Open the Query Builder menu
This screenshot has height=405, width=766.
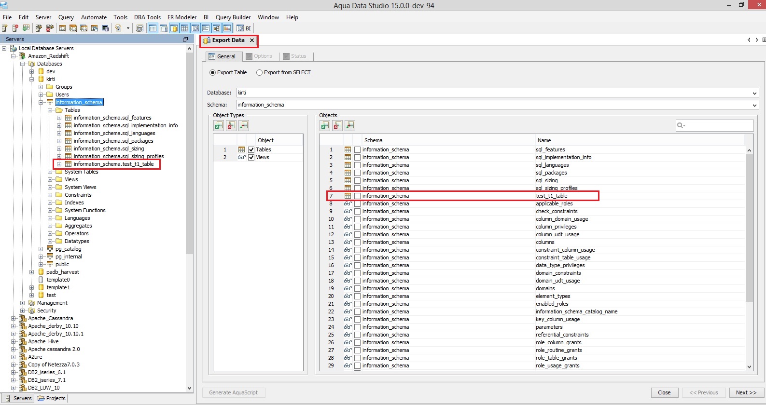(233, 17)
